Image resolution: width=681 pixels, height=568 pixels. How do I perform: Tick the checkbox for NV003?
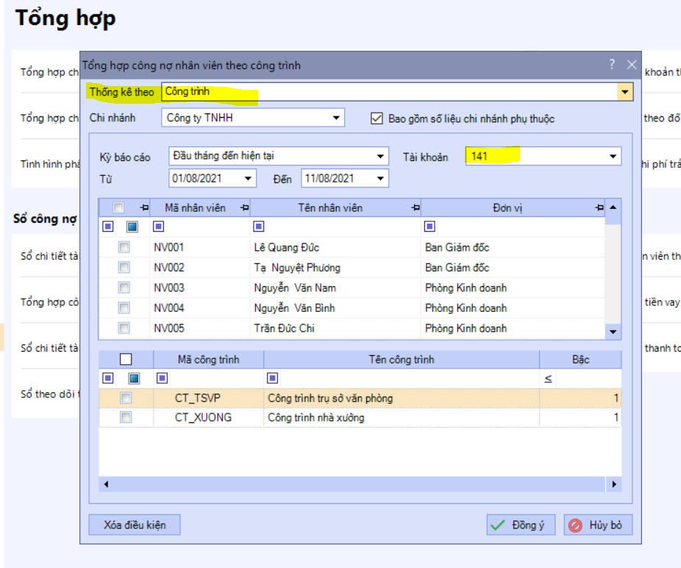(x=124, y=288)
